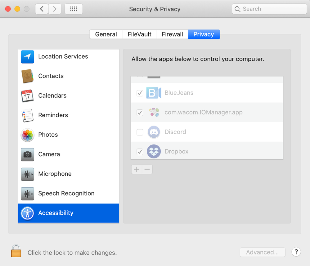Select Camera label in privacy list
The image size is (310, 266).
(49, 154)
